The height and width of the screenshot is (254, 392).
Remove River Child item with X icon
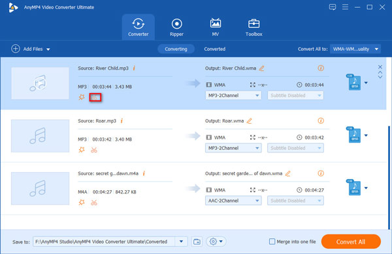click(x=380, y=67)
